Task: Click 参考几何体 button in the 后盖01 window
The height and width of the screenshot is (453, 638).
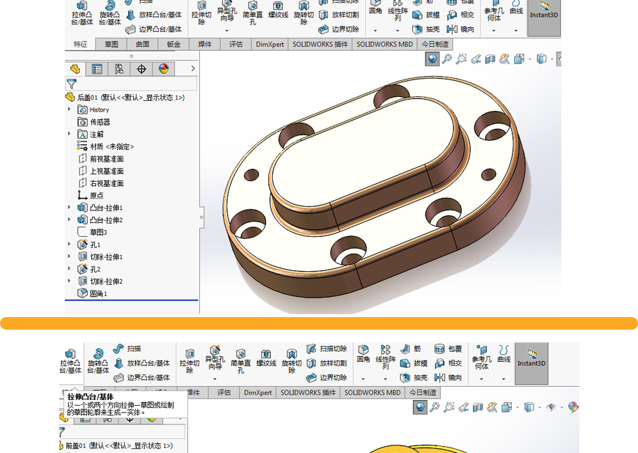Action: [x=494, y=10]
